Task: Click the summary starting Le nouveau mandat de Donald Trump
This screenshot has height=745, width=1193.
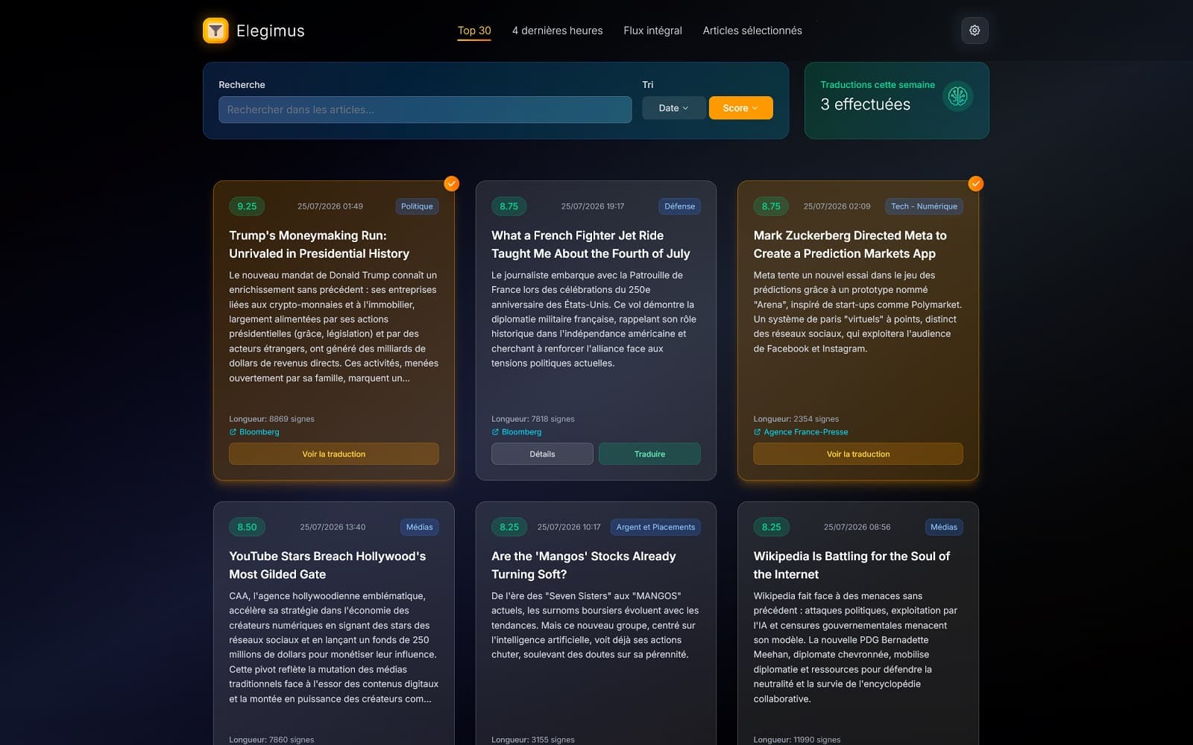Action: 334,326
